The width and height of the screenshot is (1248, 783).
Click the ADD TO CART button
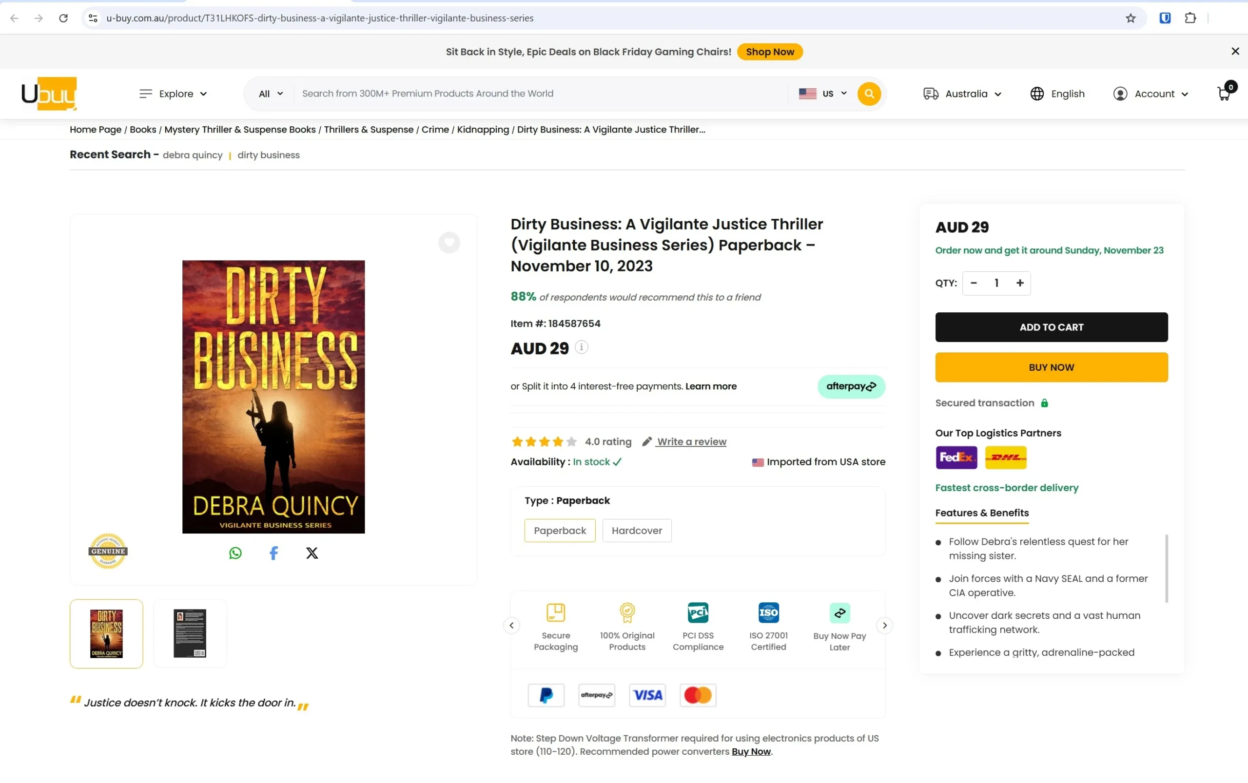coord(1051,327)
